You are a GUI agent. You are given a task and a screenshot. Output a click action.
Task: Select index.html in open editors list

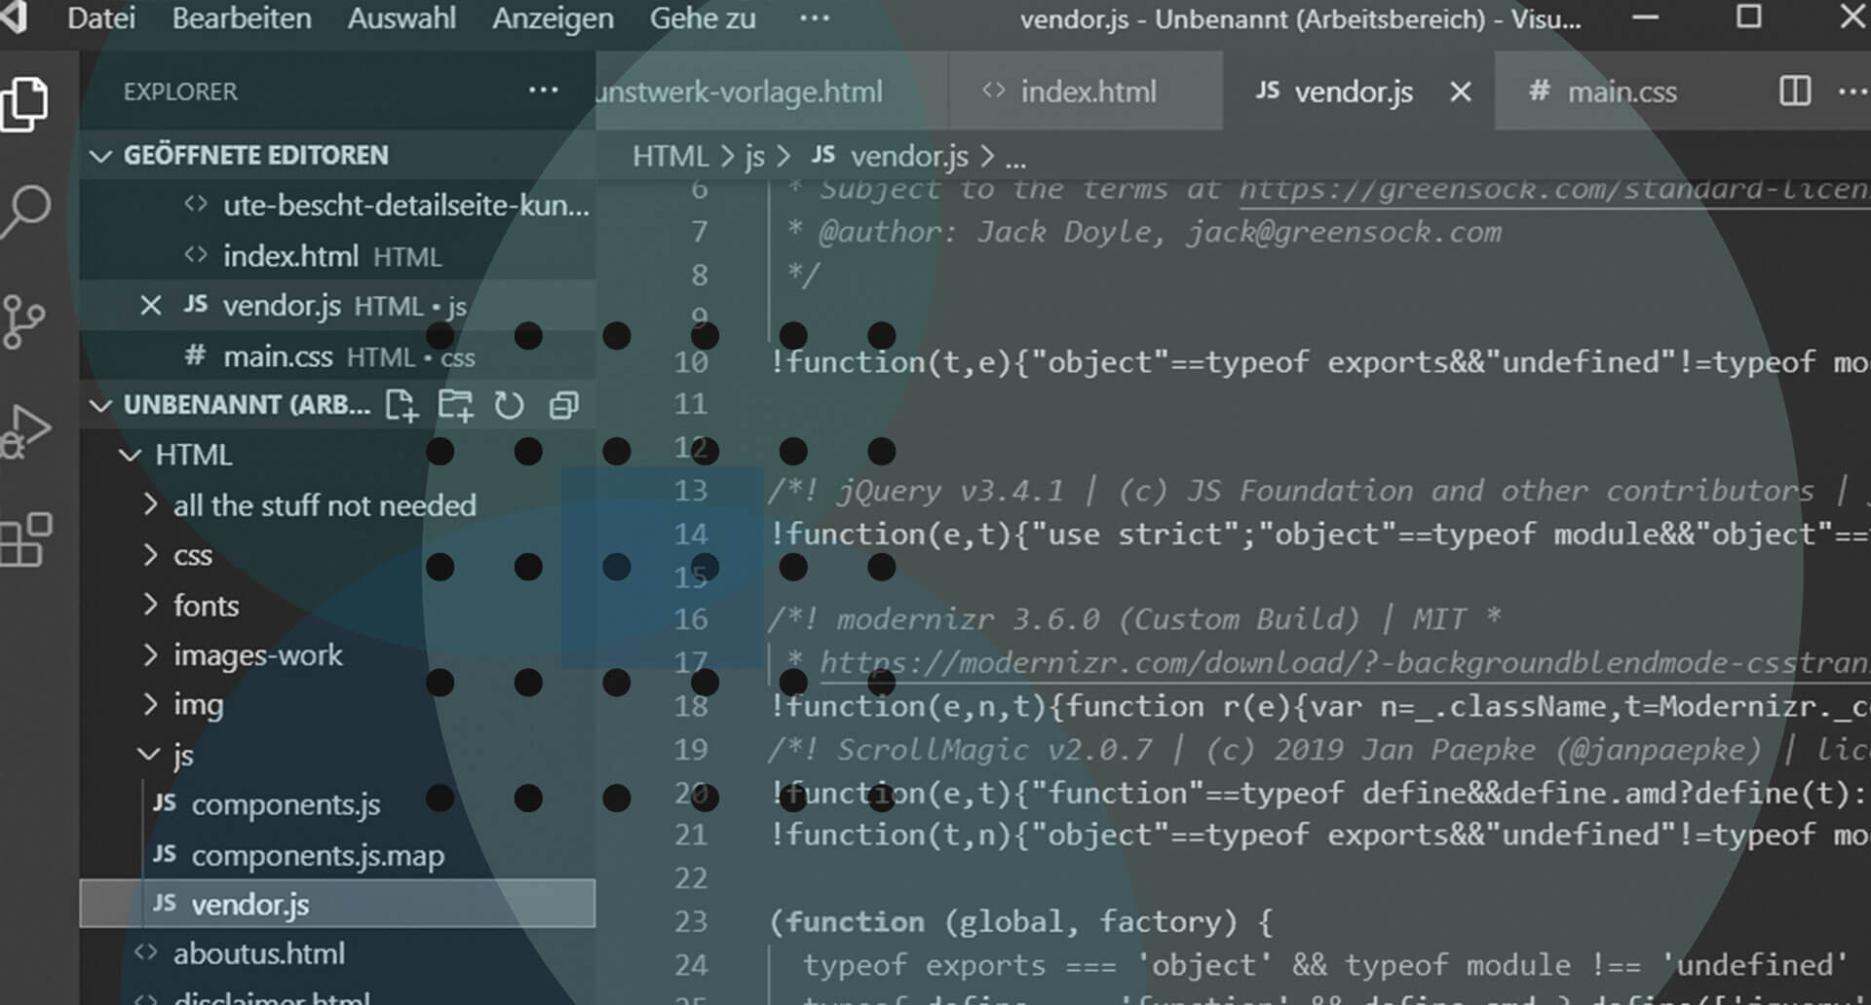click(x=337, y=255)
